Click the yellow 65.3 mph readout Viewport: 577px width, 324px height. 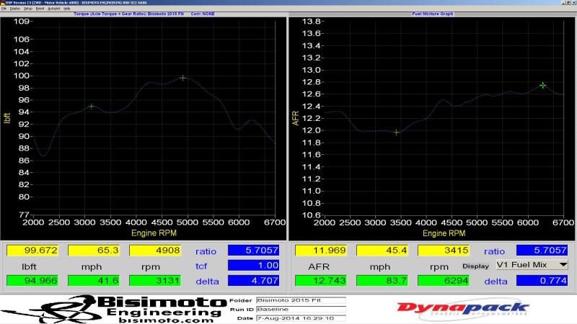coord(94,250)
